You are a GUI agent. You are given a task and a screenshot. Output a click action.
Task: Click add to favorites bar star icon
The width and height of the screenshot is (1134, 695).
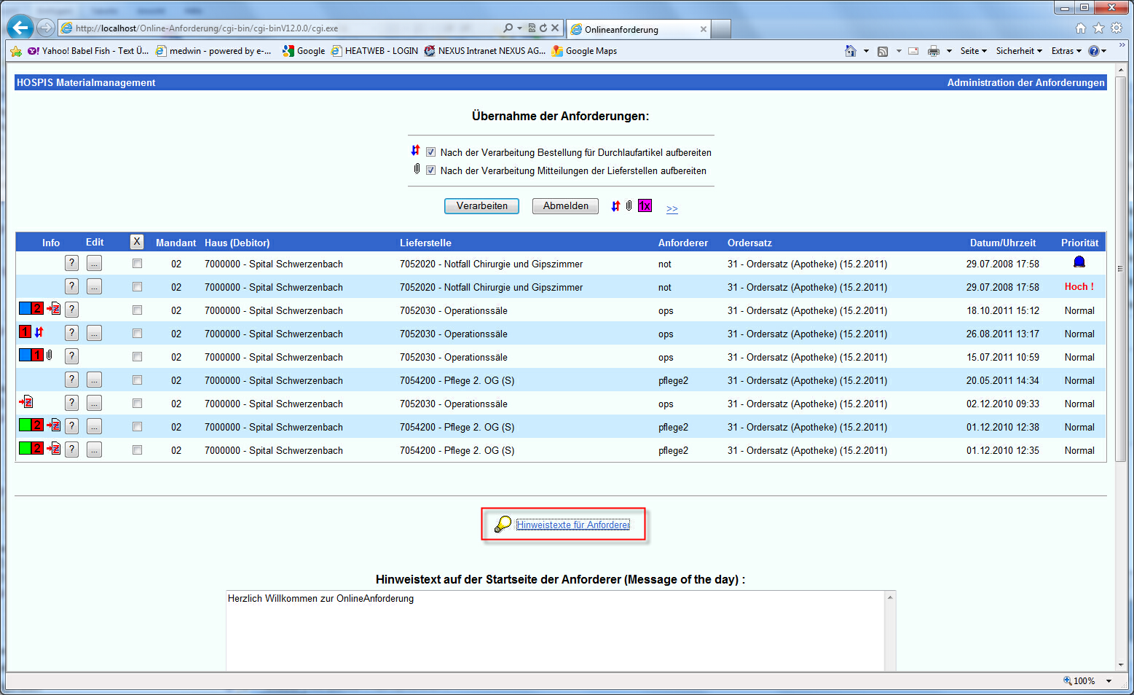(16, 51)
